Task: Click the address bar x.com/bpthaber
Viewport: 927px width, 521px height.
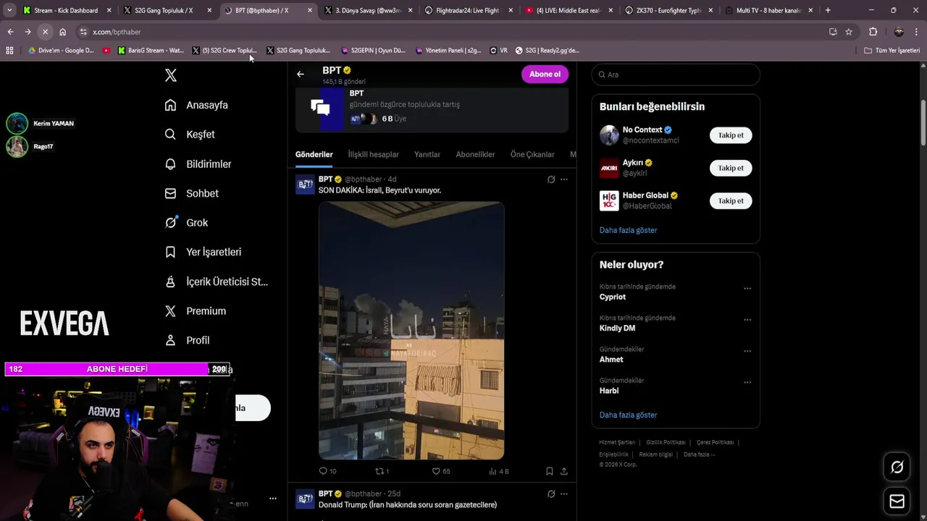Action: 117,32
